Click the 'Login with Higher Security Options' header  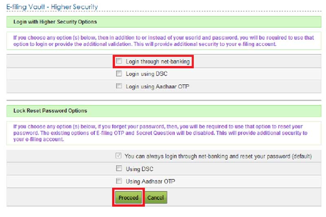pyautogui.click(x=55, y=21)
